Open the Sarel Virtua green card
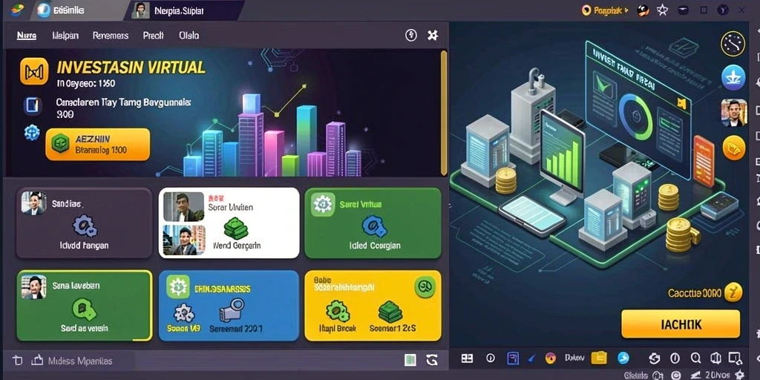Image resolution: width=760 pixels, height=380 pixels. pyautogui.click(x=373, y=223)
